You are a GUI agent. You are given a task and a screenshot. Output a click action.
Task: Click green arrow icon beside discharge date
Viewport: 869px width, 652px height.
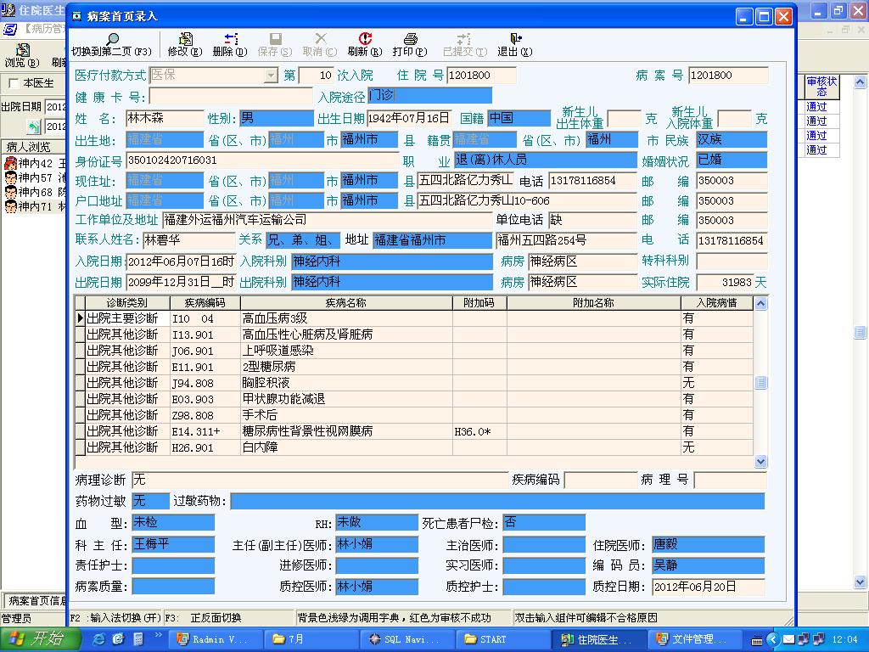point(34,127)
